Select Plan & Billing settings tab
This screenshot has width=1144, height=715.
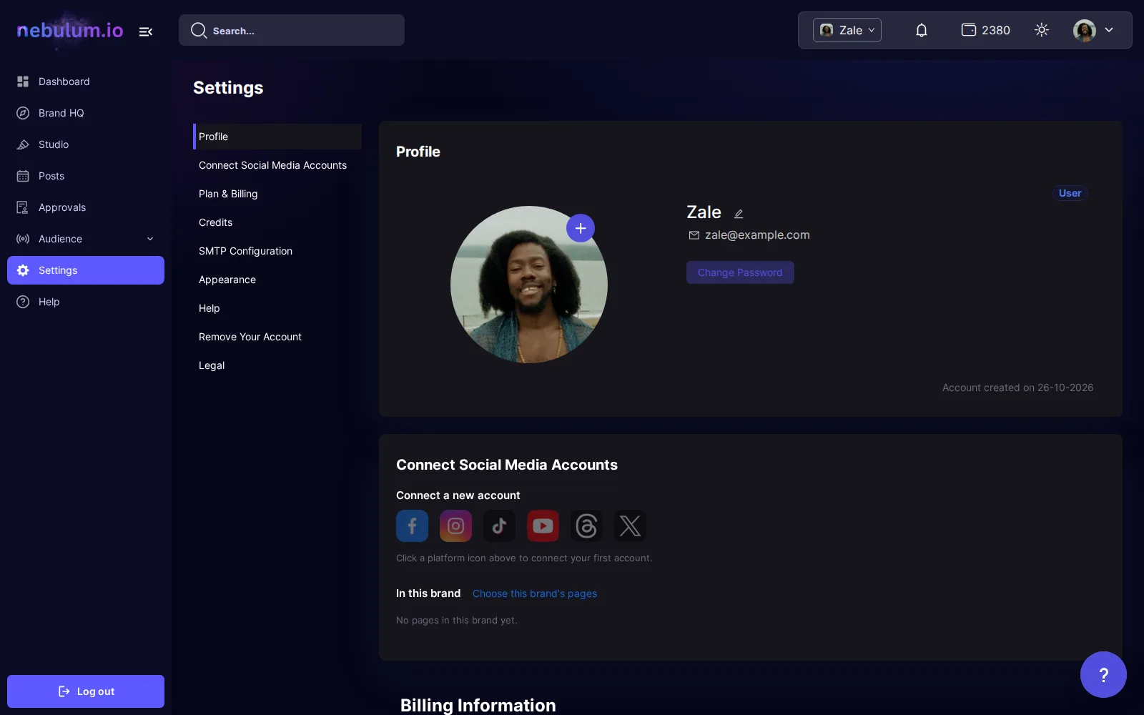tap(277, 194)
